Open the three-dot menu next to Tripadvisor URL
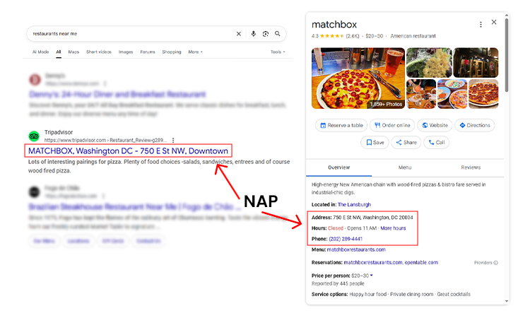The image size is (530, 318). click(x=173, y=140)
